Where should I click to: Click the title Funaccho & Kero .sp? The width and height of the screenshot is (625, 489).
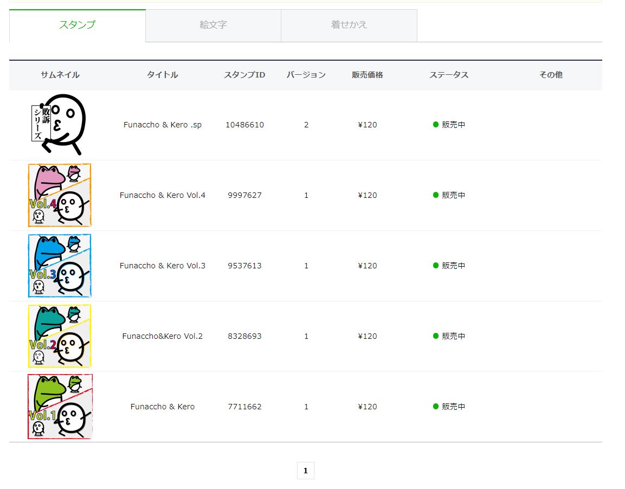[163, 125]
